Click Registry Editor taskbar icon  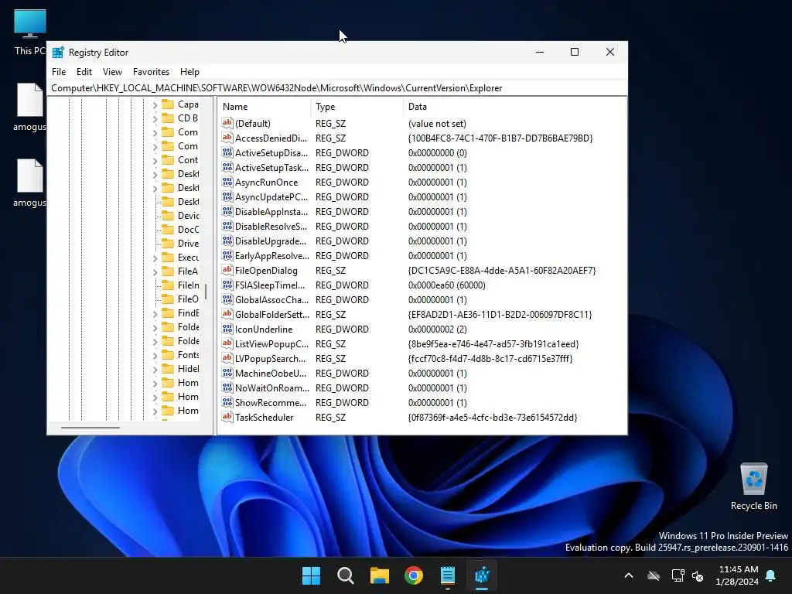[482, 575]
